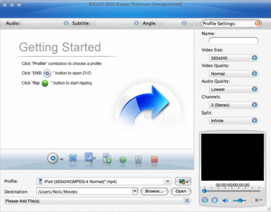Click the black preview video area
The image size is (271, 212).
point(232,157)
